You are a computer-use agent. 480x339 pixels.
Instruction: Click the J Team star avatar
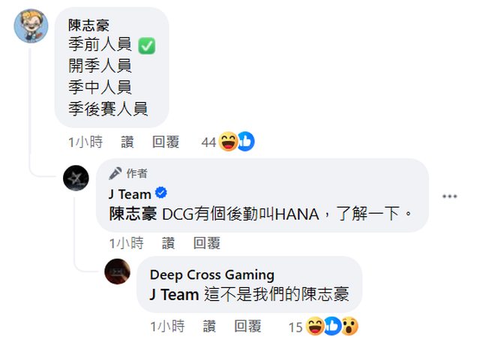pos(76,178)
